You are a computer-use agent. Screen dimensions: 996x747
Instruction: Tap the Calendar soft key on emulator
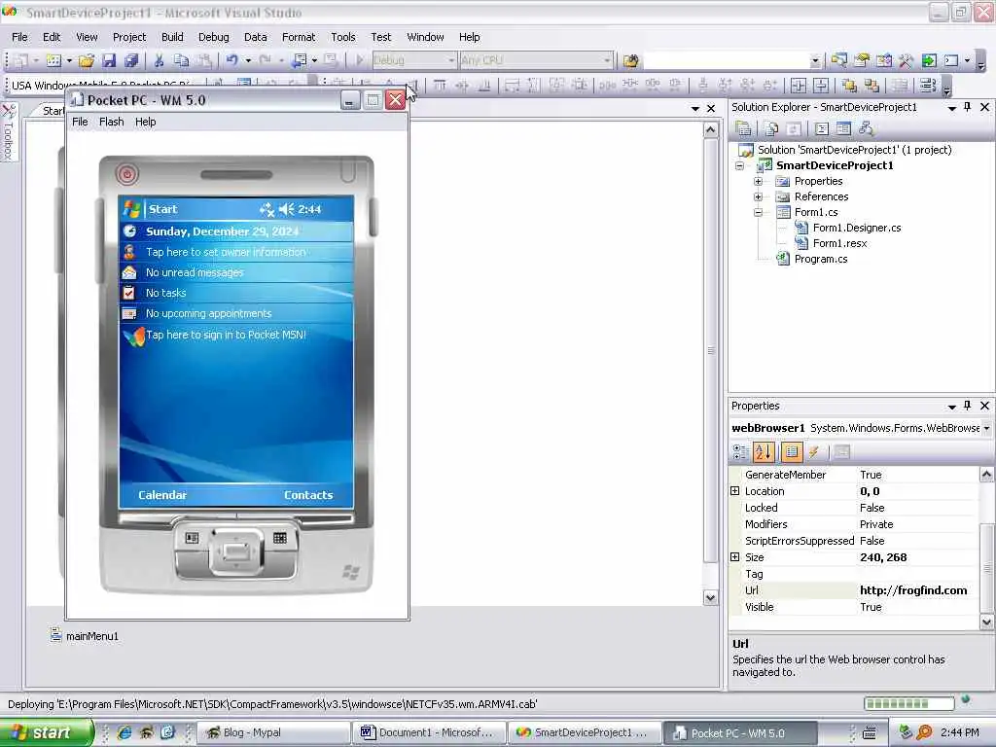162,495
